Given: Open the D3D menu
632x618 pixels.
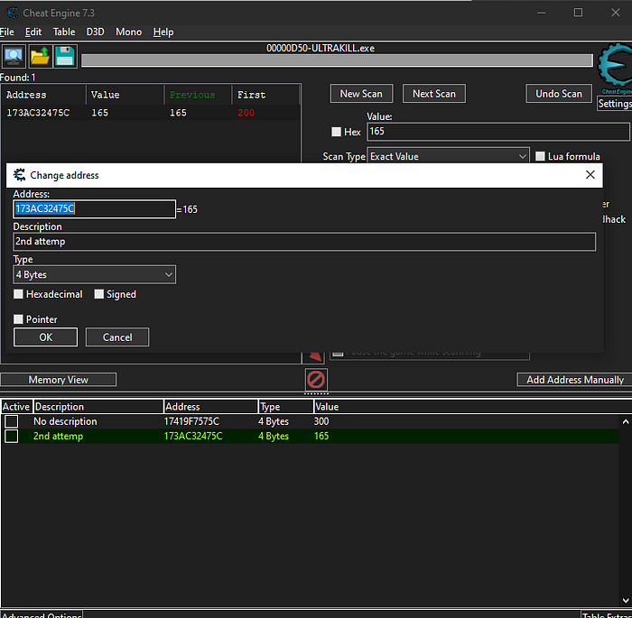Looking at the screenshot, I should 95,32.
